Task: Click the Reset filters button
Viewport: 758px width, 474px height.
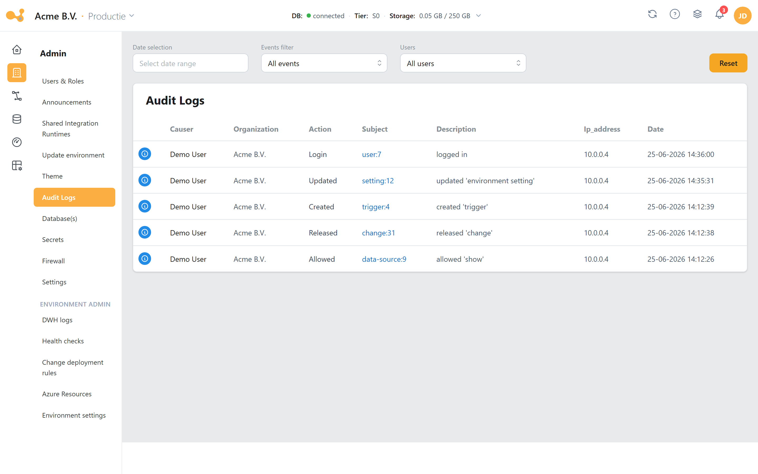Action: click(x=728, y=63)
